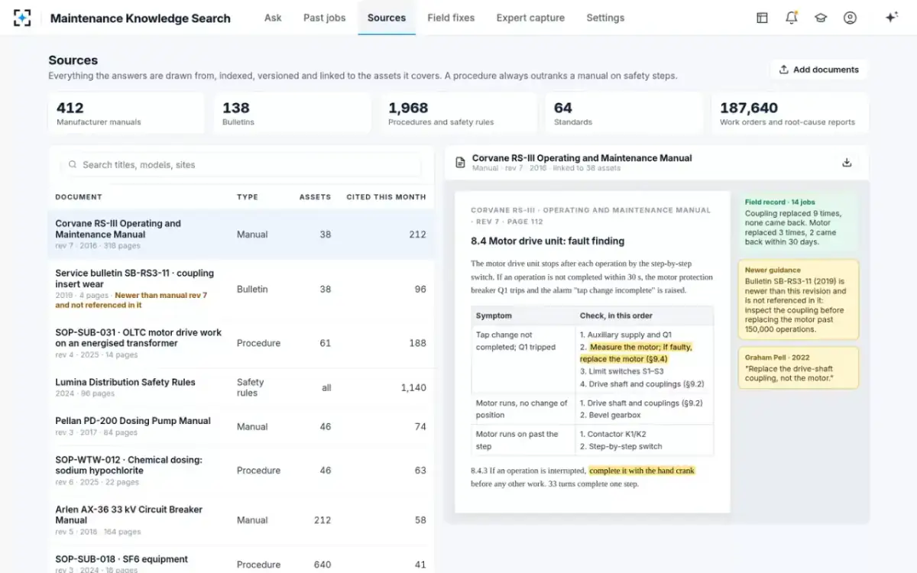This screenshot has height=573, width=917.
Task: Select the Sources tab
Action: tap(387, 18)
